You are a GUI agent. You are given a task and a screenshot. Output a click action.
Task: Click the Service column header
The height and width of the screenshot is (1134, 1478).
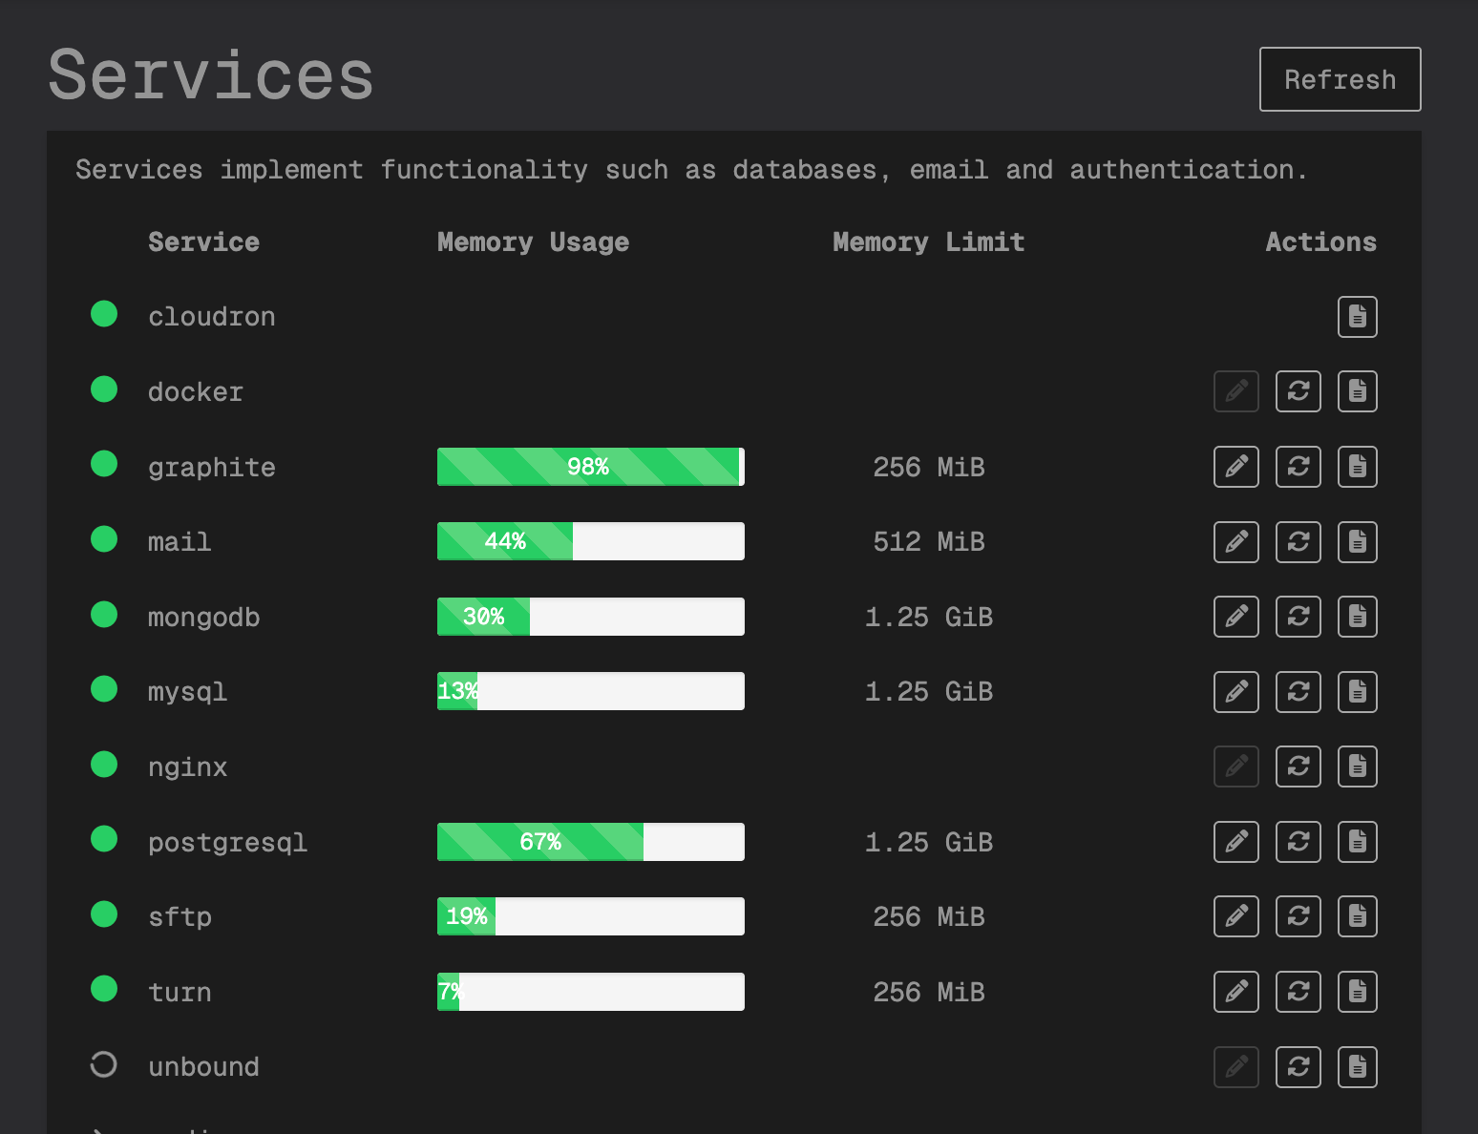[x=203, y=242]
